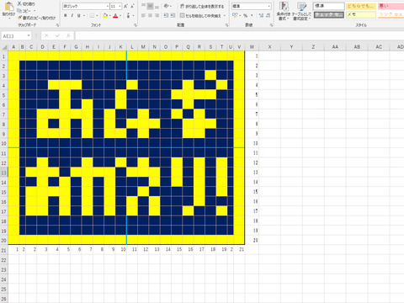The height and width of the screenshot is (303, 404).
Task: Open the font size dropdown
Action: coord(120,6)
